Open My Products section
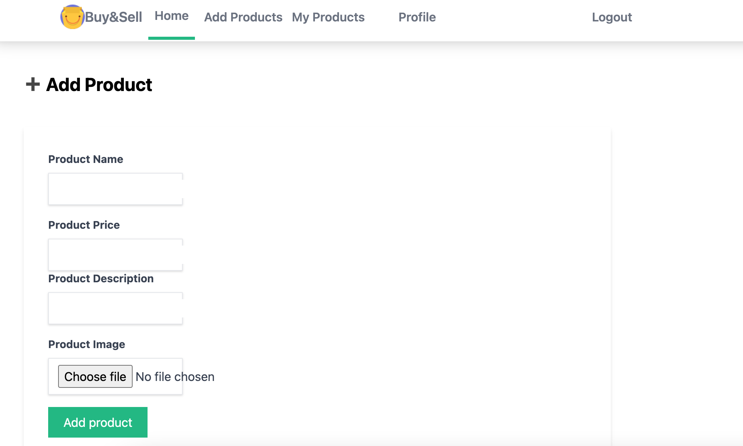This screenshot has height=446, width=743. (328, 17)
